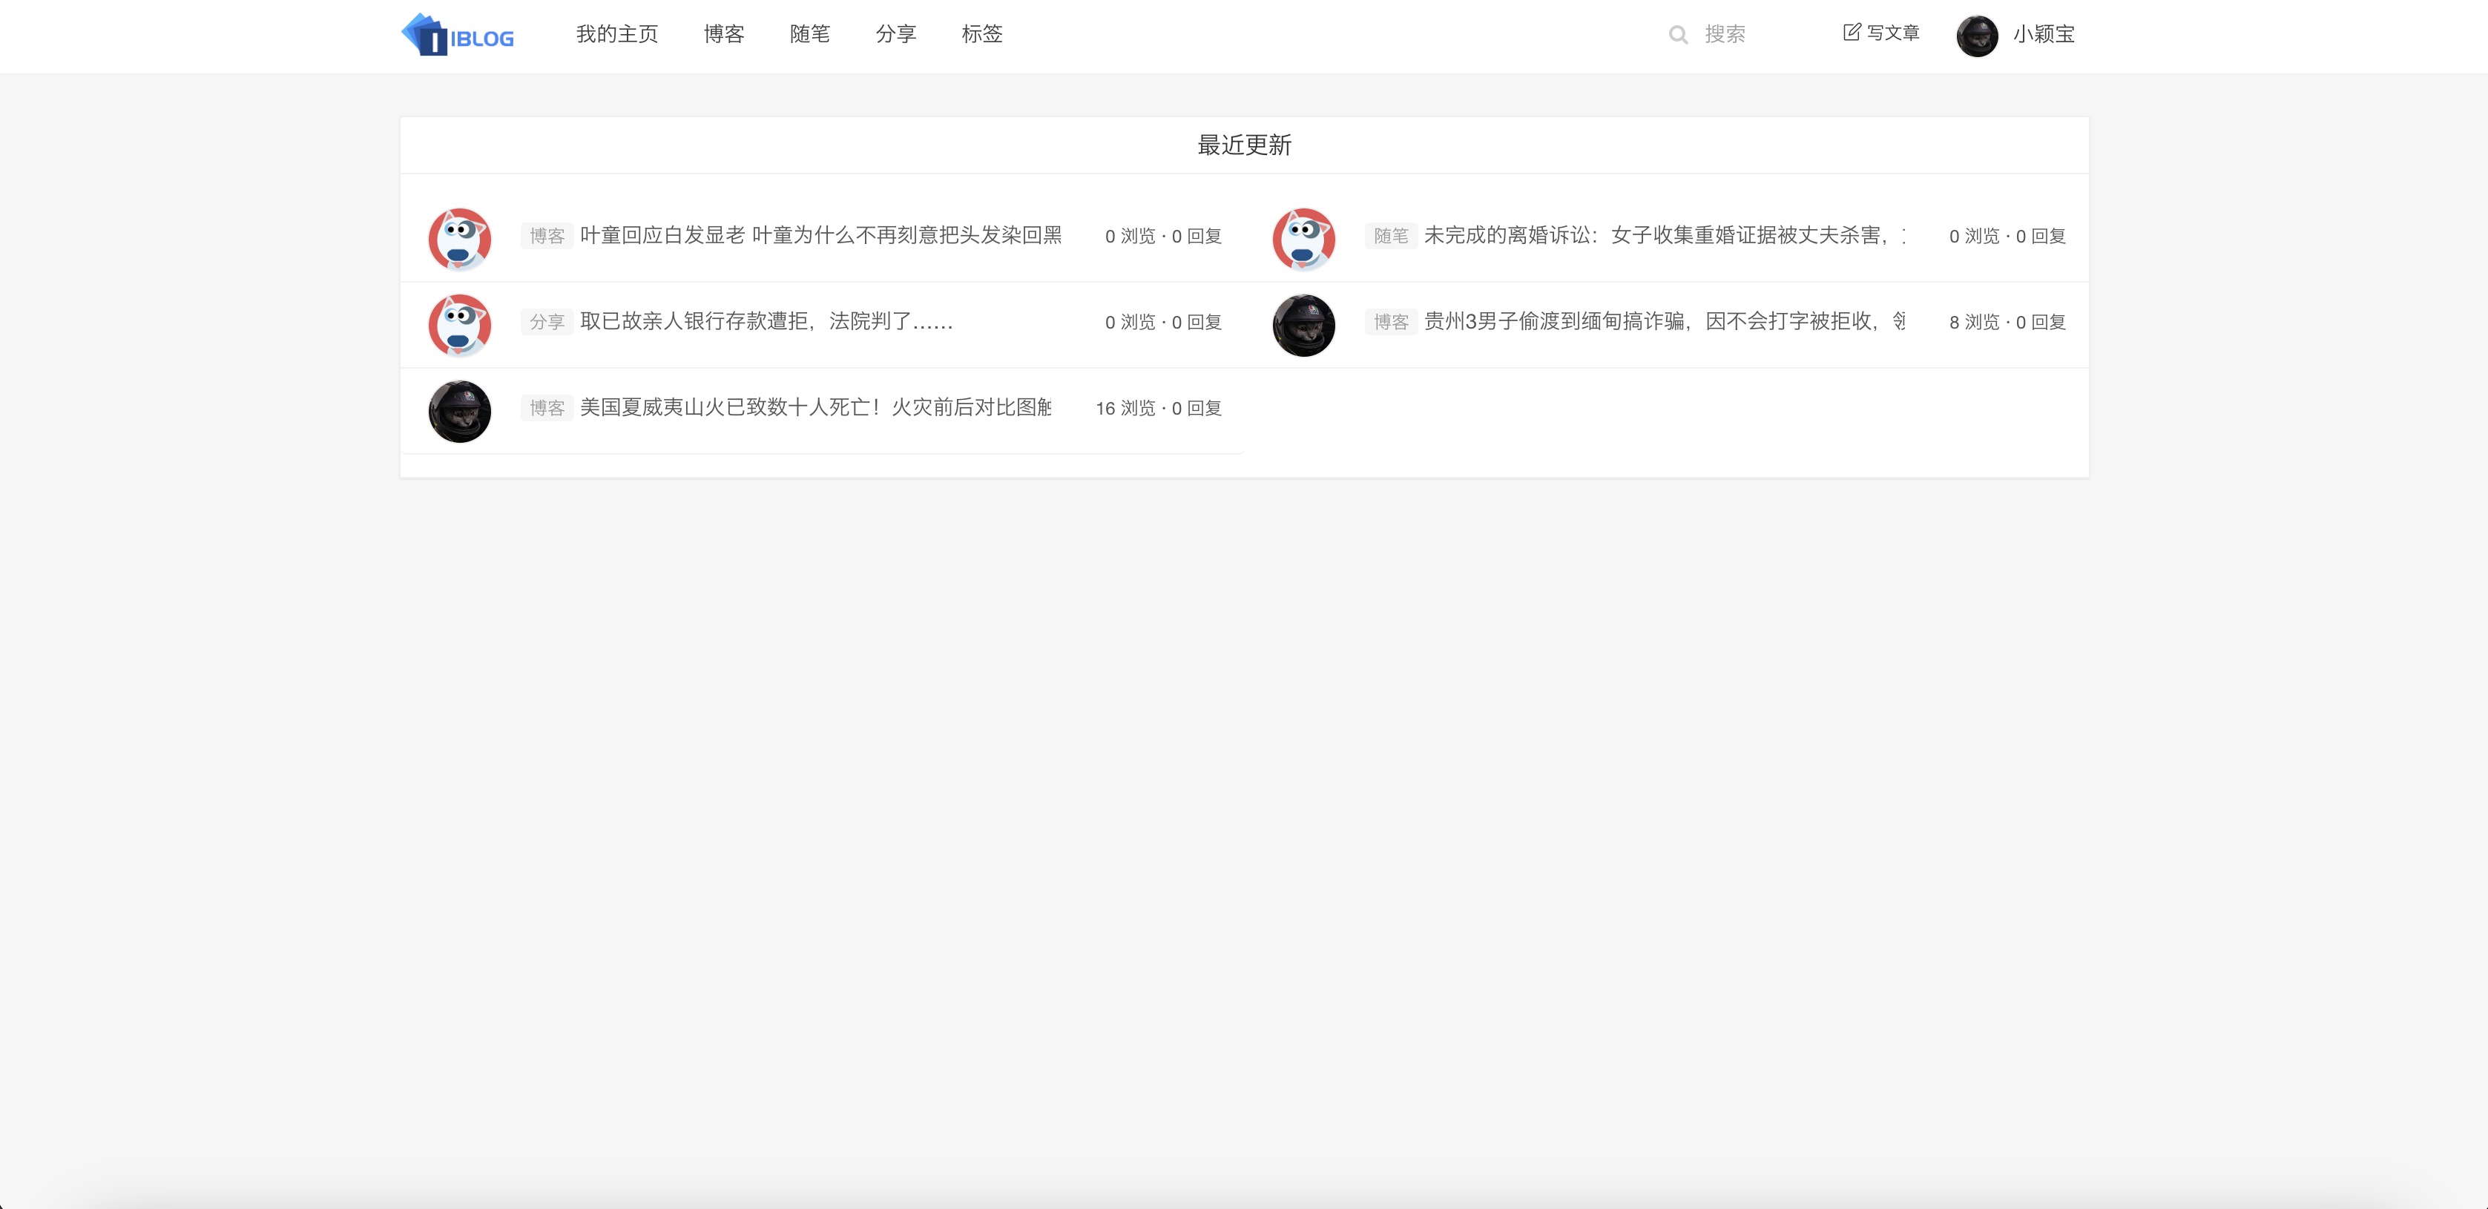The image size is (2488, 1209).
Task: Click the 搜索 input field
Action: pyautogui.click(x=1729, y=34)
